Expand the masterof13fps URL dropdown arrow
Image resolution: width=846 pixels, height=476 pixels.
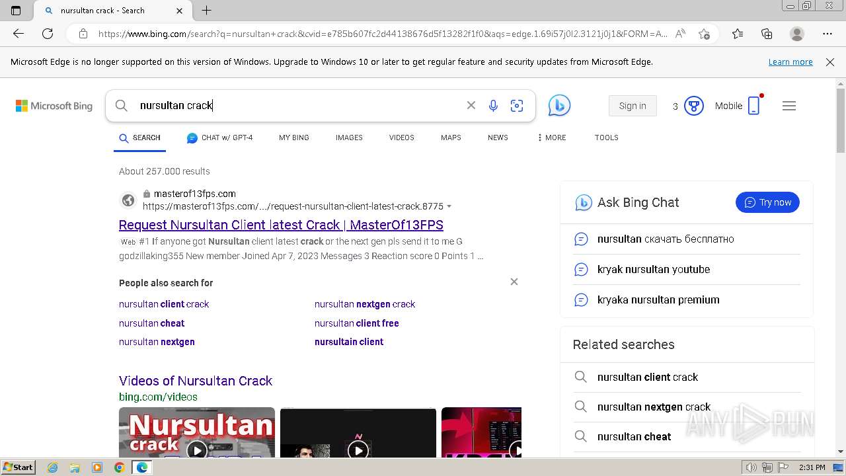(x=449, y=207)
